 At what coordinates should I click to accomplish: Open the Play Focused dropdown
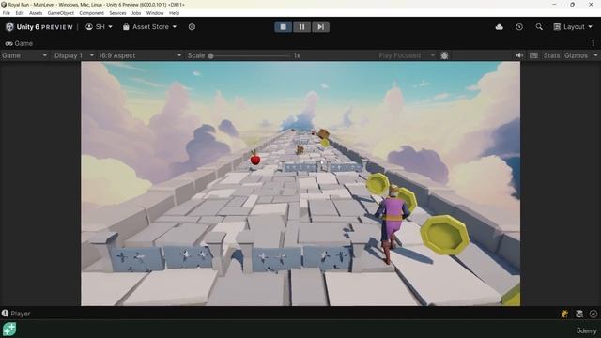coord(407,55)
